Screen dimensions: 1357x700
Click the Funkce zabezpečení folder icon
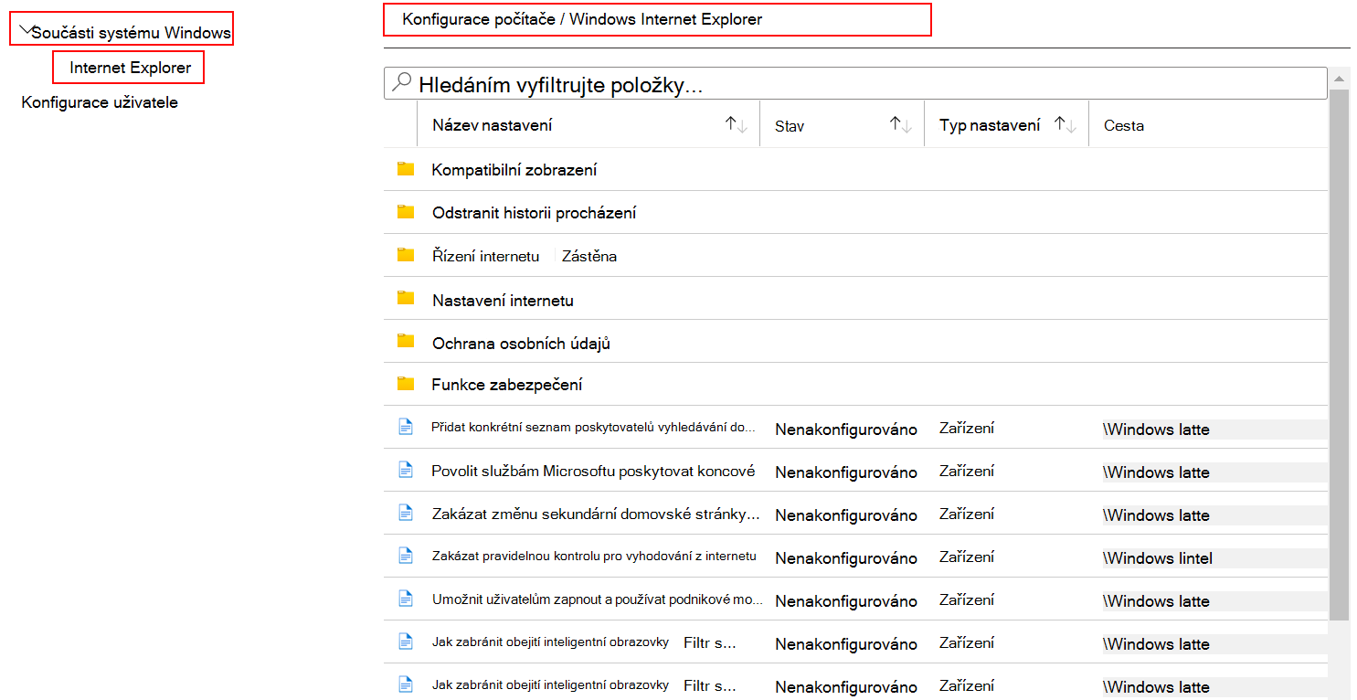point(406,384)
